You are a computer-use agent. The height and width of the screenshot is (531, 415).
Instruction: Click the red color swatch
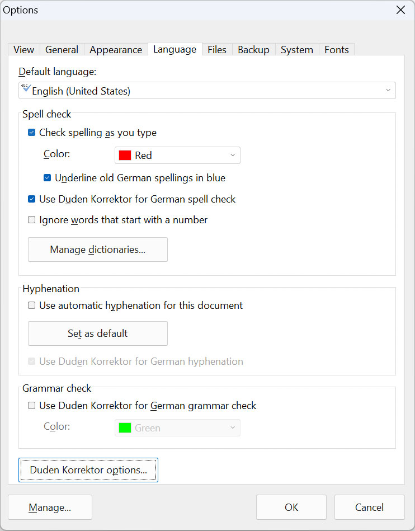pos(125,155)
